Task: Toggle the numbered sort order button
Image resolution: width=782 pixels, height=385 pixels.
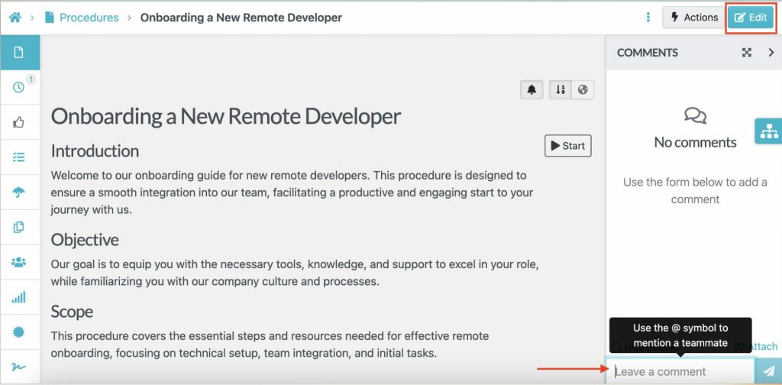Action: coord(561,90)
